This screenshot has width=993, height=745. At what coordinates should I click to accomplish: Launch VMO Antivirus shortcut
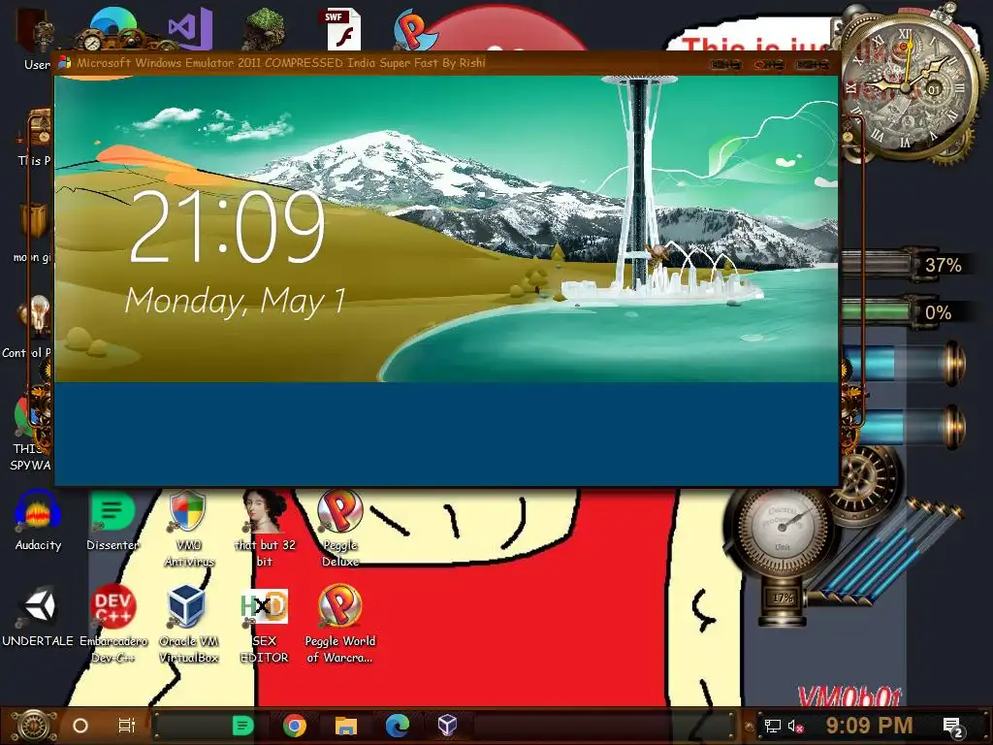pyautogui.click(x=188, y=529)
